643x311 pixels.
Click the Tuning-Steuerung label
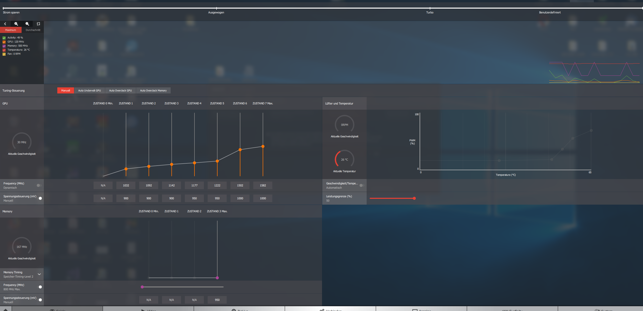tap(13, 91)
